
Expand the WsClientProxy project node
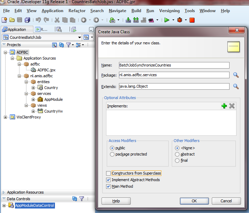coord(6,117)
